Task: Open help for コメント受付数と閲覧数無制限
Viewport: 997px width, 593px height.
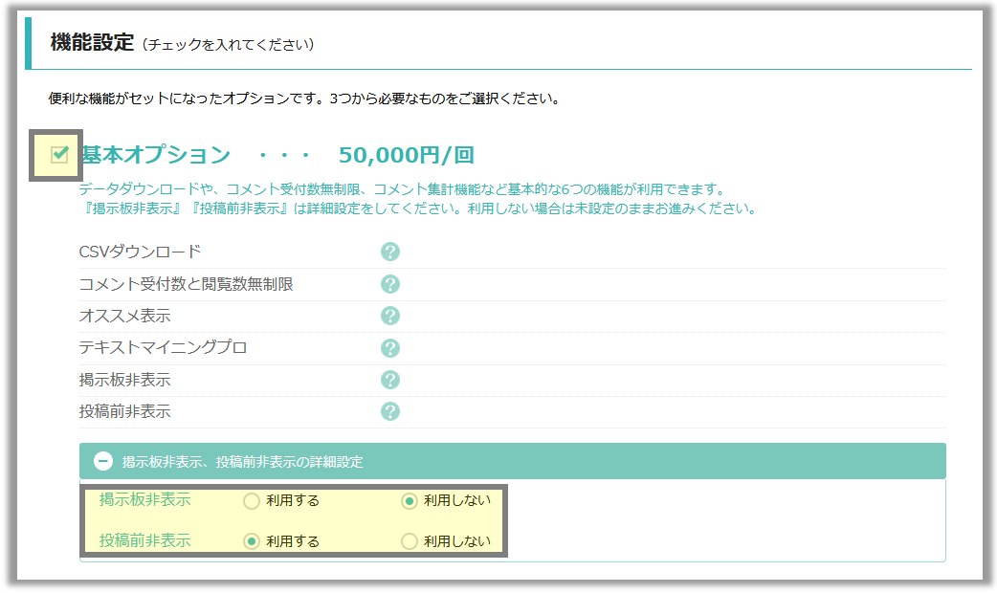Action: [389, 283]
